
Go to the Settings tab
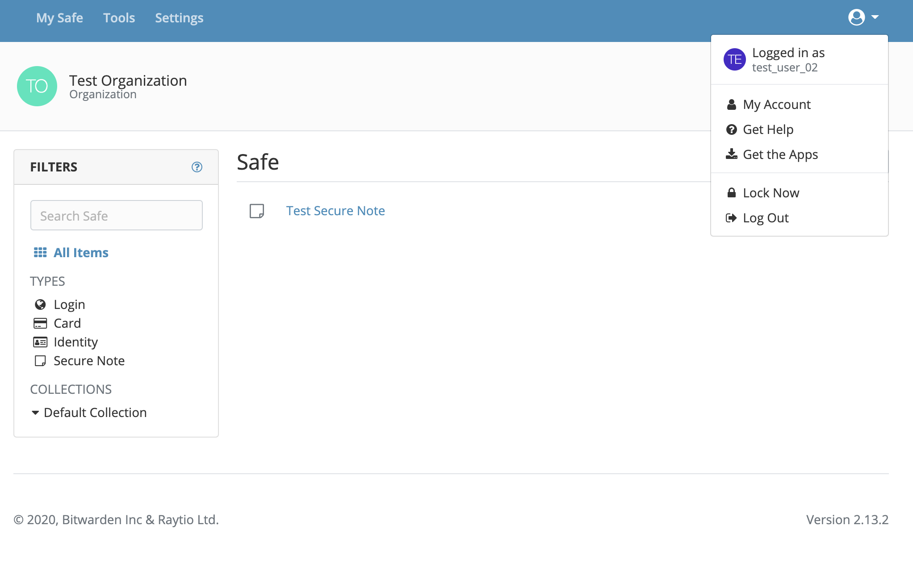(x=179, y=18)
